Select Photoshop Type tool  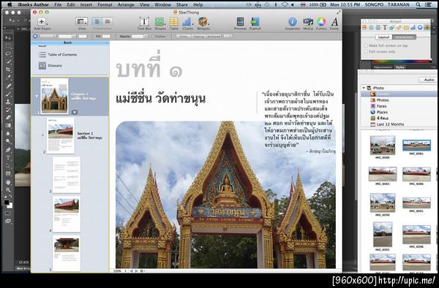coord(8,158)
